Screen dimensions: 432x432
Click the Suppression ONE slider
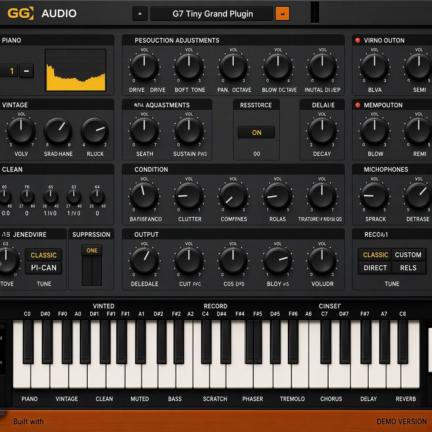[x=92, y=266]
